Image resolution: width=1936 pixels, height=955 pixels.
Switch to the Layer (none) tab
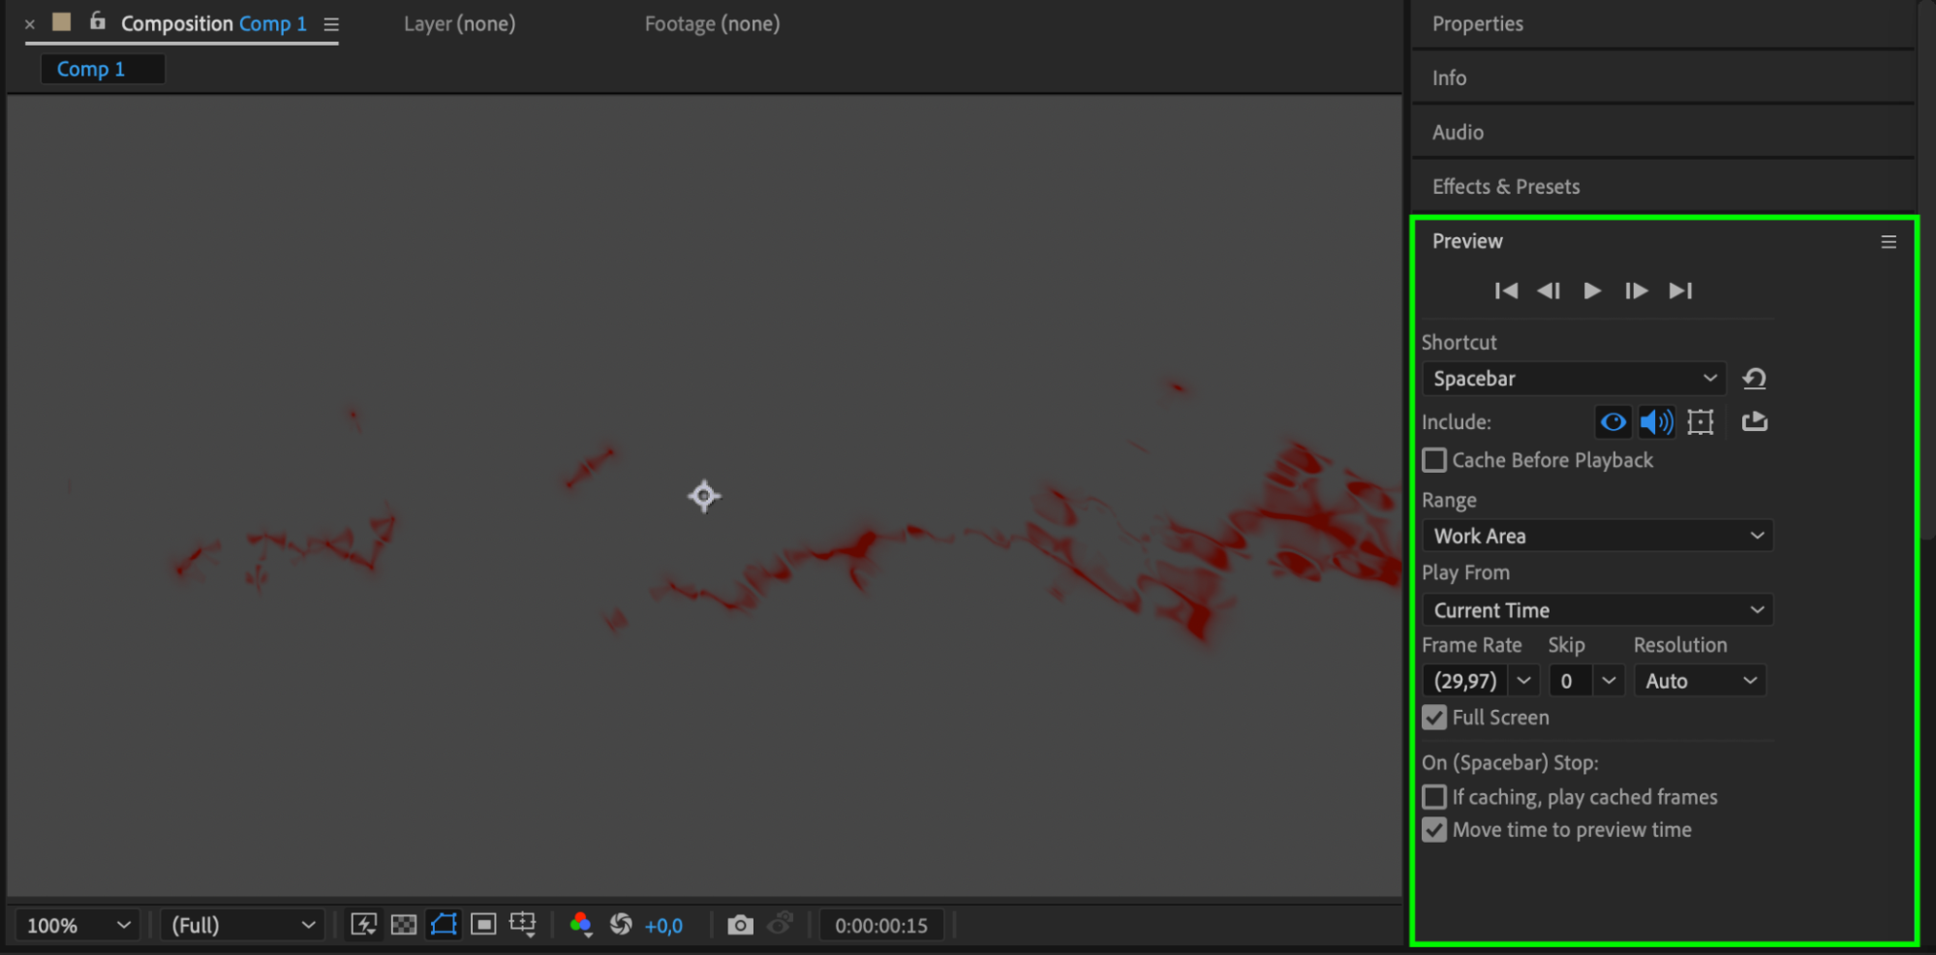[459, 23]
